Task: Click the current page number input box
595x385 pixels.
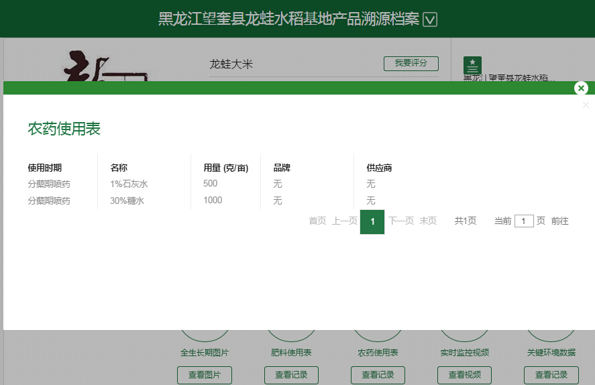Action: click(x=524, y=221)
